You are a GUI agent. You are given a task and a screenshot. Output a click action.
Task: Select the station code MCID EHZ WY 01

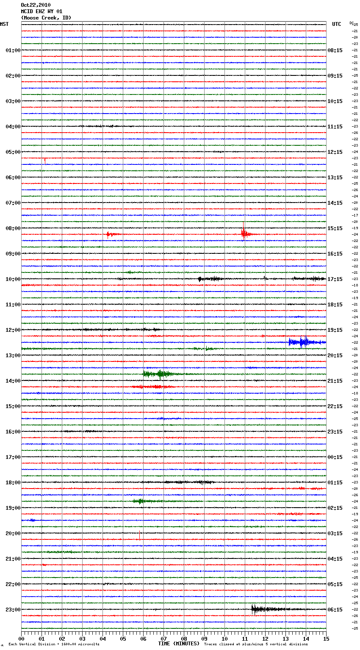pyautogui.click(x=42, y=11)
